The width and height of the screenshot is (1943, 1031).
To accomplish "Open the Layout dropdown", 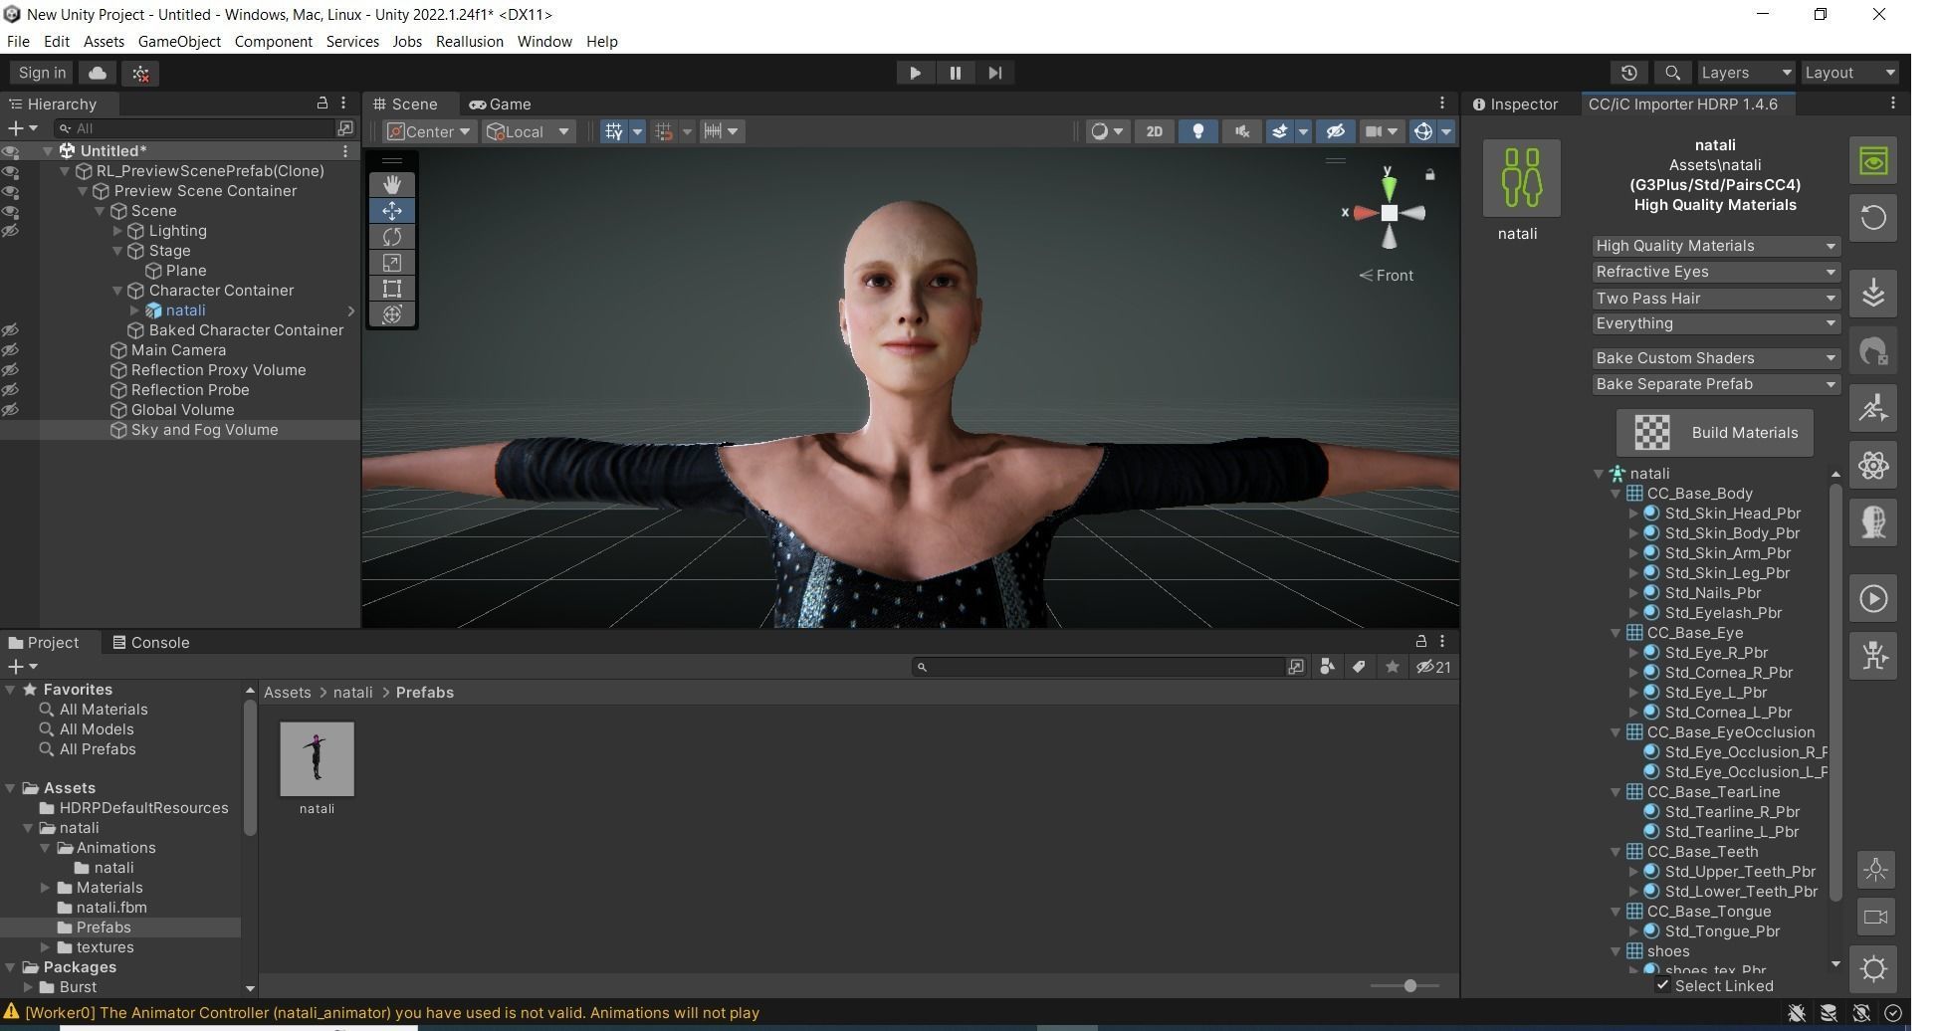I will [x=1849, y=73].
